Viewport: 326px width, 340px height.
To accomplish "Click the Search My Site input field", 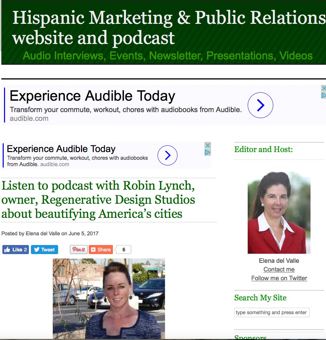I will (272, 312).
